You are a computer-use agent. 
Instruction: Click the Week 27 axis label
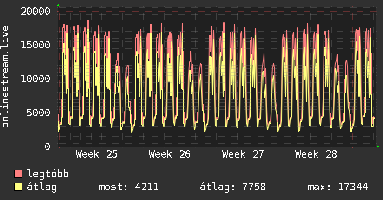[x=243, y=154]
